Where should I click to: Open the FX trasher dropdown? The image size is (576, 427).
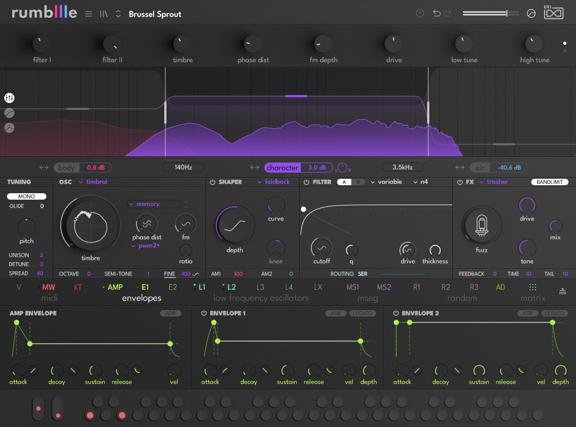pyautogui.click(x=493, y=181)
